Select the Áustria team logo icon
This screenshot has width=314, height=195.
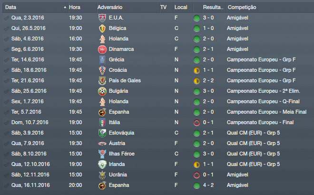tap(102, 144)
